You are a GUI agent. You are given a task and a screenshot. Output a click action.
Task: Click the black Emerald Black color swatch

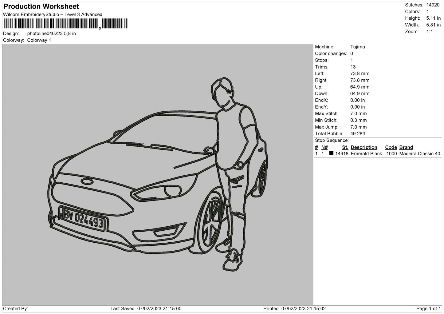point(331,153)
